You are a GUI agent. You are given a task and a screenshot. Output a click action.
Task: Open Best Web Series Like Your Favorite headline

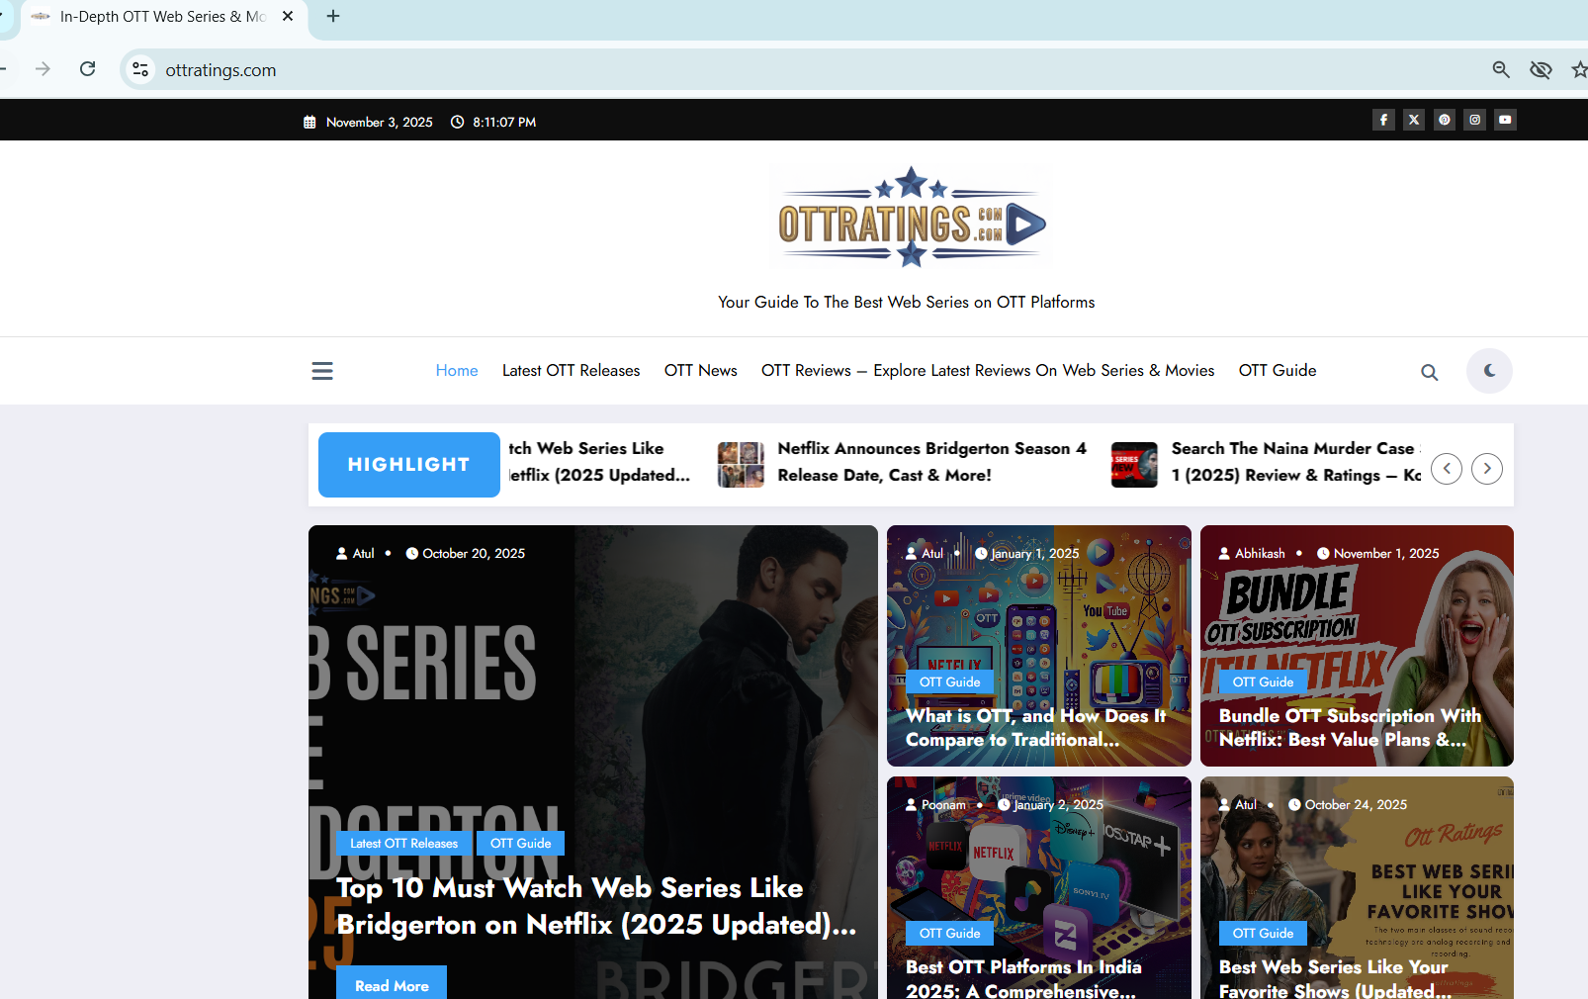click(1335, 978)
